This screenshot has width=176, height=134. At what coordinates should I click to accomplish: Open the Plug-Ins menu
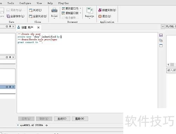click(63, 3)
